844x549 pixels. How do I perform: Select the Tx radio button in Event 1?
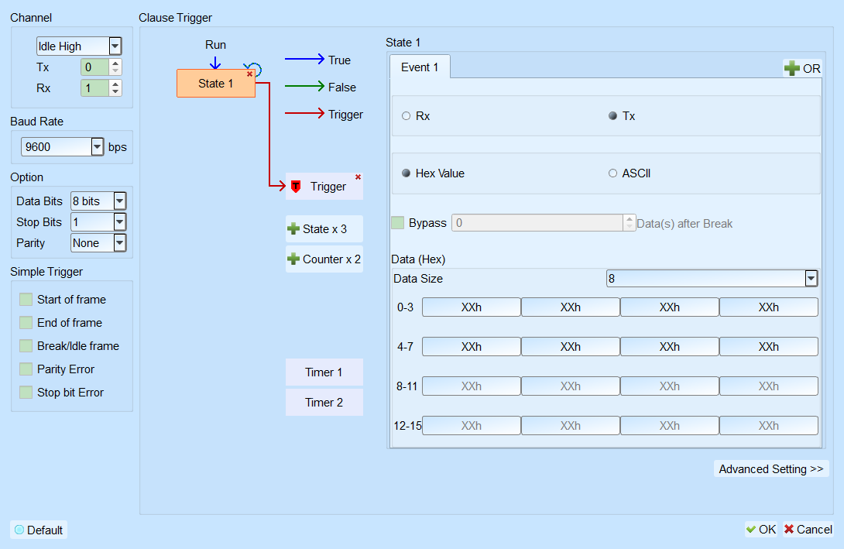pos(612,115)
